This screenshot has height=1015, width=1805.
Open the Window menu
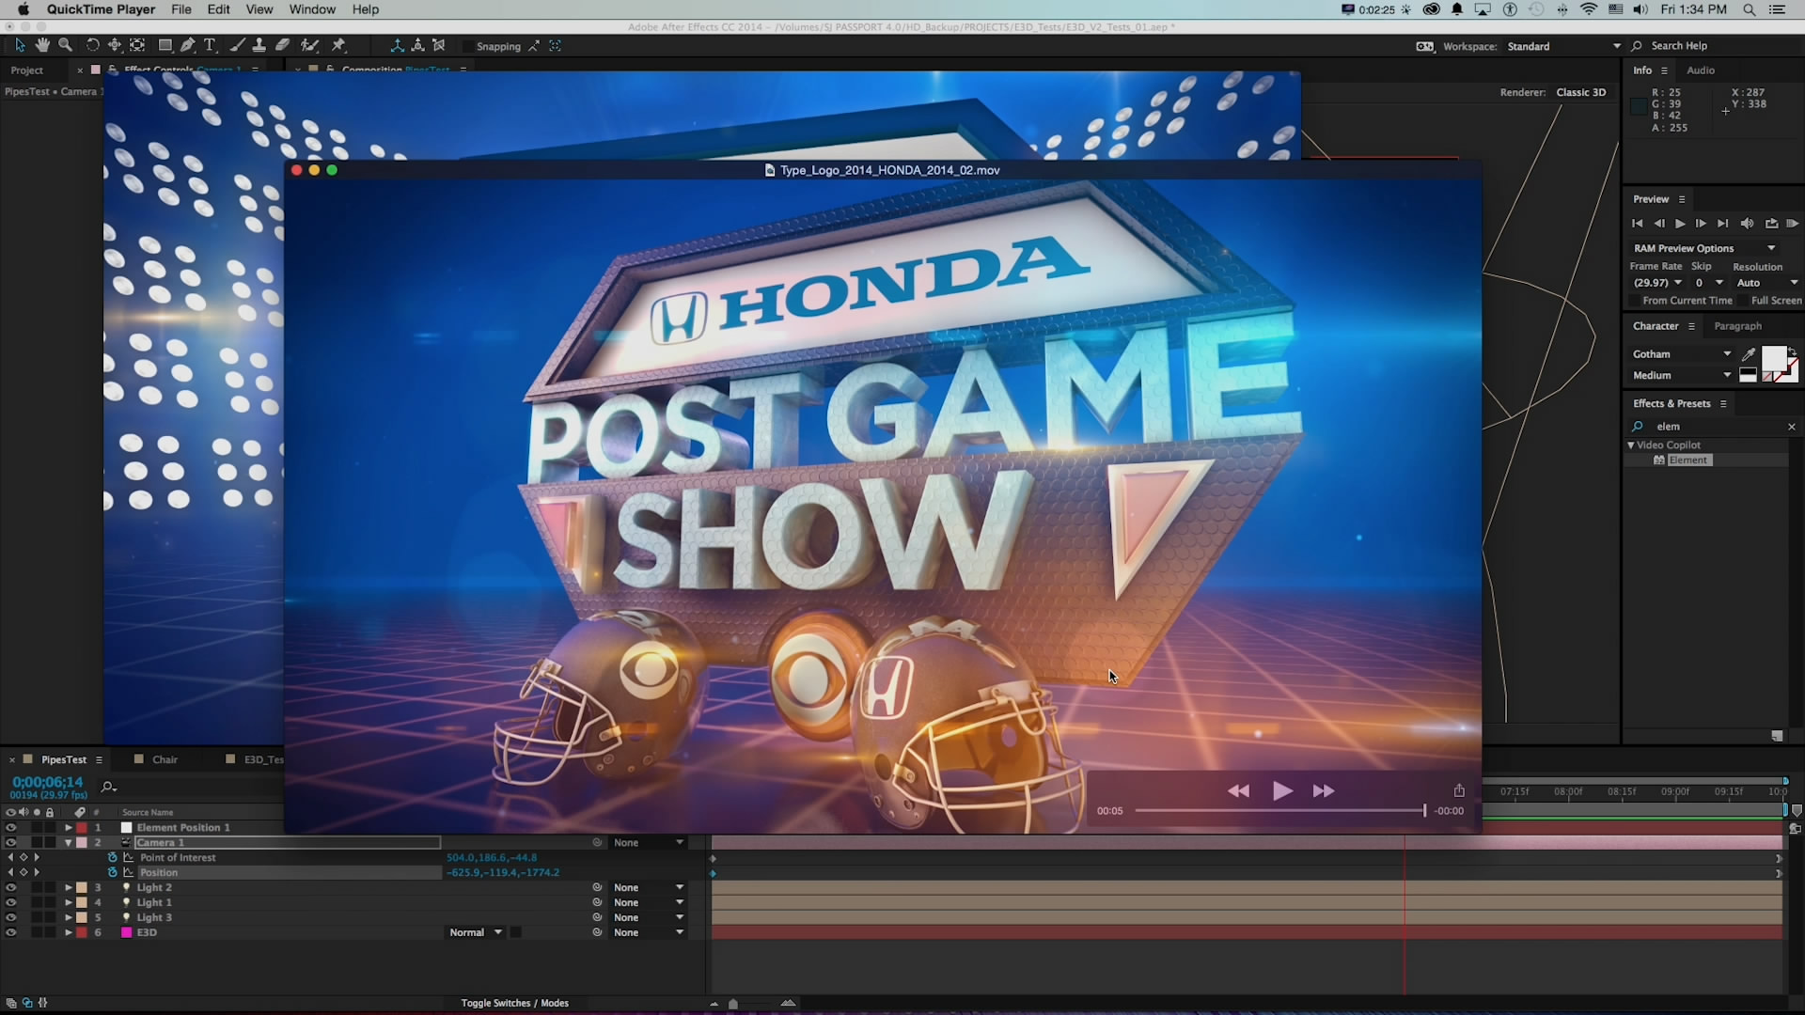312,9
